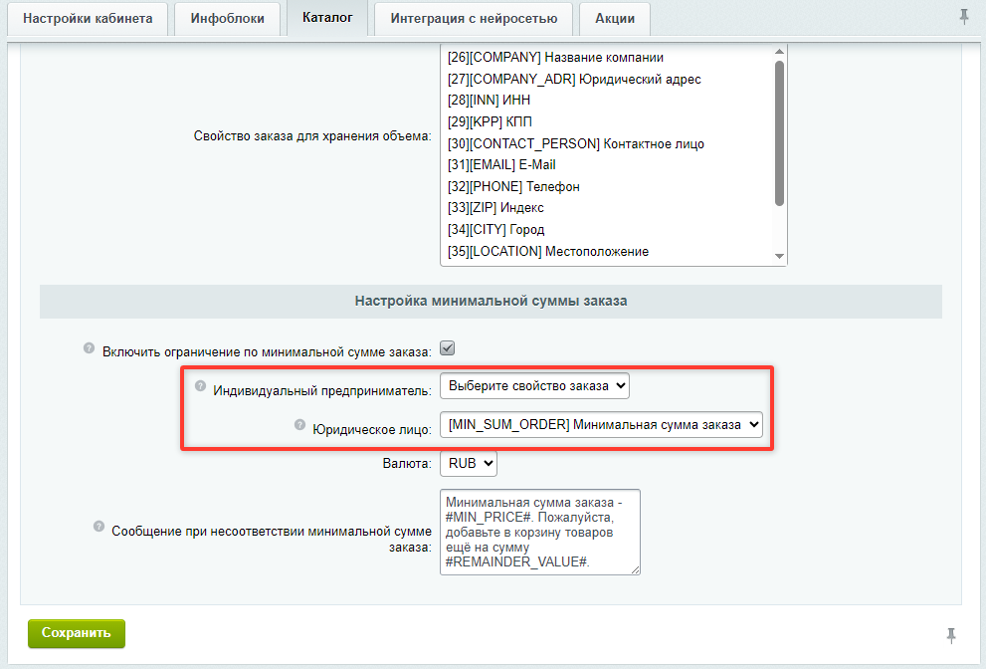Screen dimensions: 986x669
Task: Open the Интеграция с нейросетью tab
Action: pos(474,19)
